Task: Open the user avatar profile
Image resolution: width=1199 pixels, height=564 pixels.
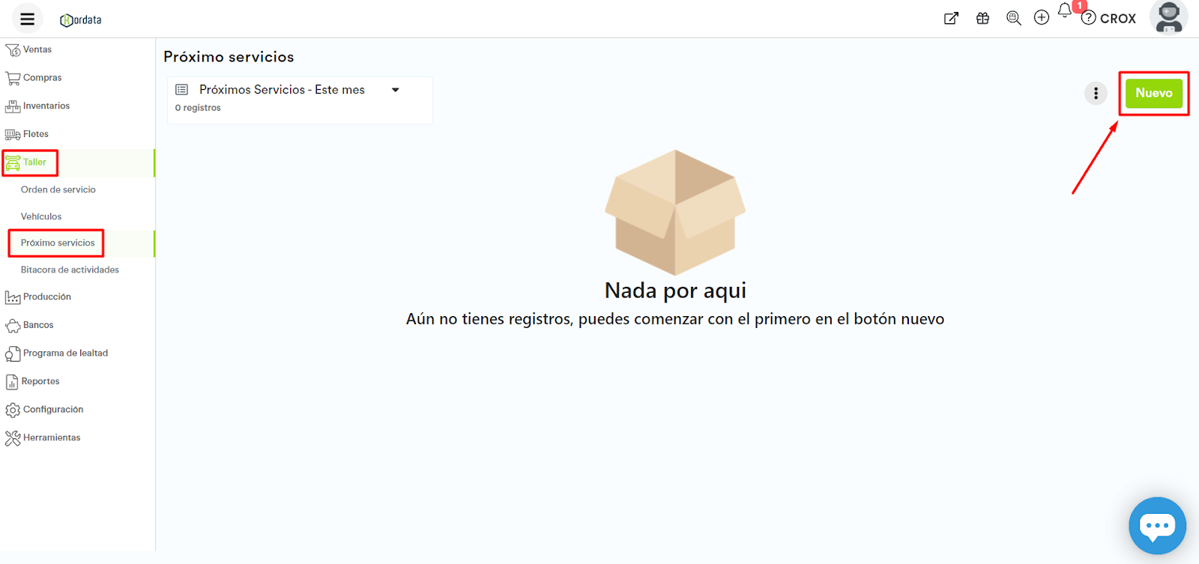Action: coord(1168,18)
